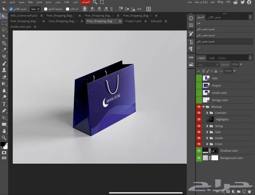Expand the Contrast folder
This screenshot has width=255, height=195.
207,113
